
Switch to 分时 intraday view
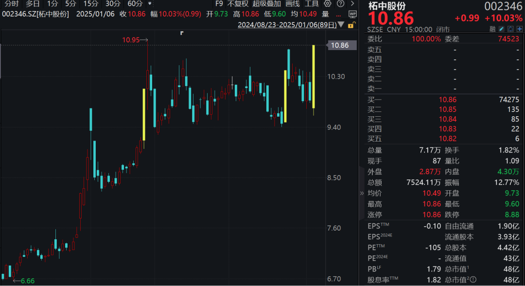tap(12, 4)
